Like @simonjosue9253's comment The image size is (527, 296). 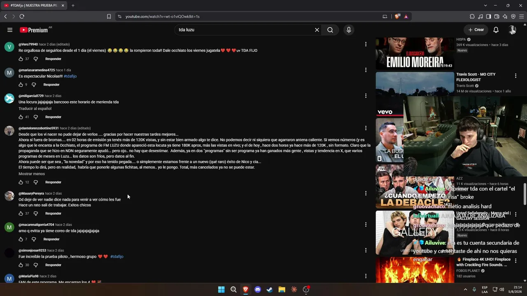[21, 265]
